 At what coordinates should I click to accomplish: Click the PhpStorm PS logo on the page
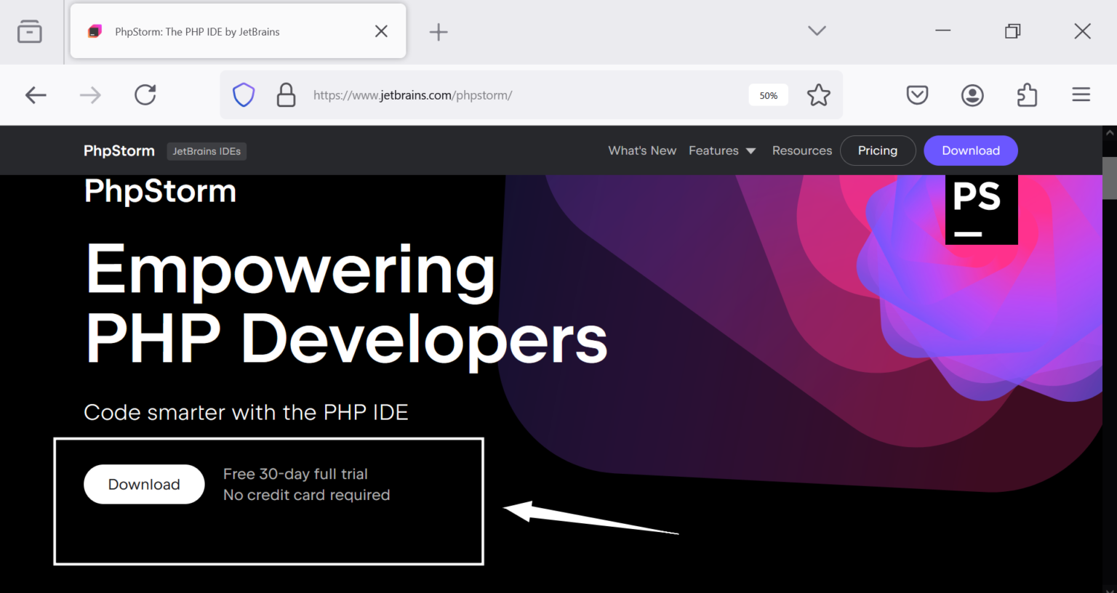[x=981, y=209]
